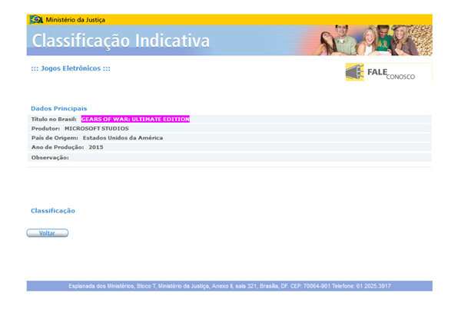Click the Dados Principais section heading
The width and height of the screenshot is (461, 319).
pos(59,108)
